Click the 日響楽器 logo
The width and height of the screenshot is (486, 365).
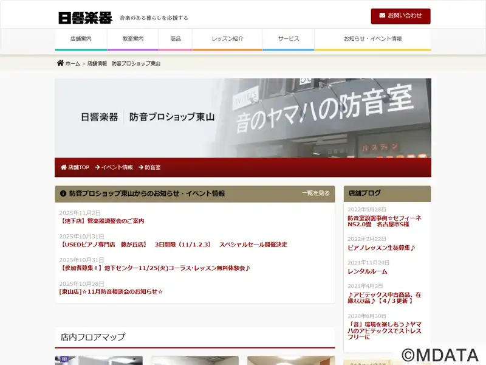pyautogui.click(x=85, y=18)
